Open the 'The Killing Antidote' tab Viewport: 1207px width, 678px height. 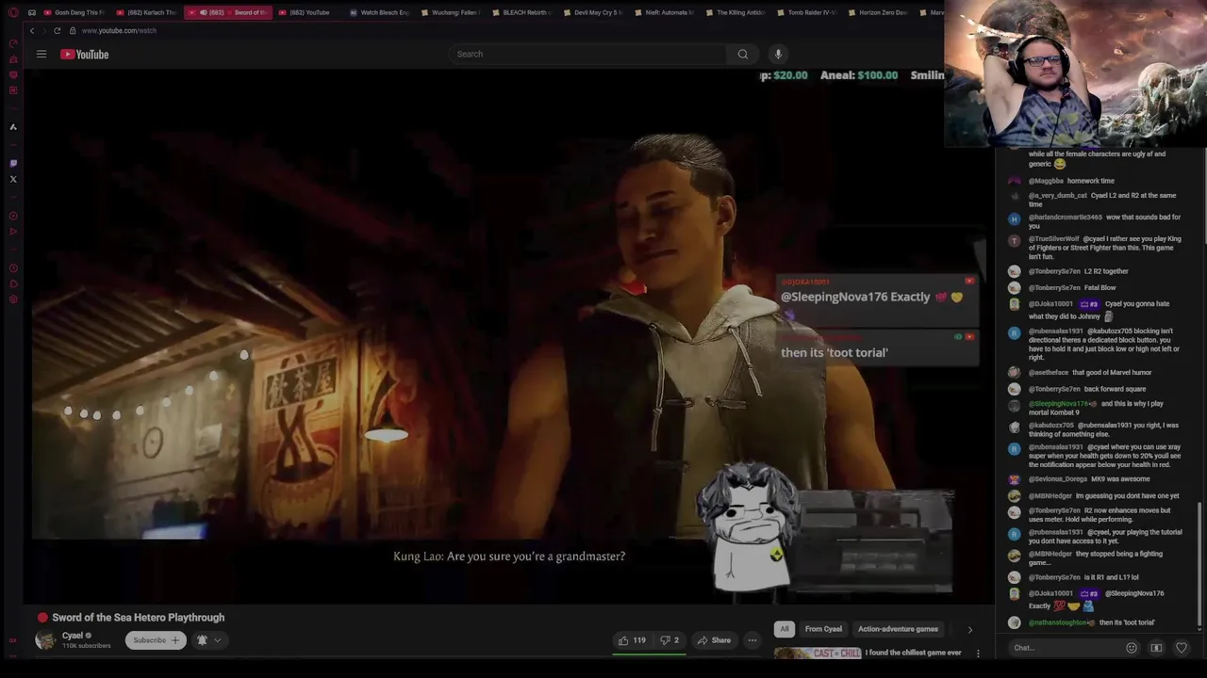click(x=736, y=12)
